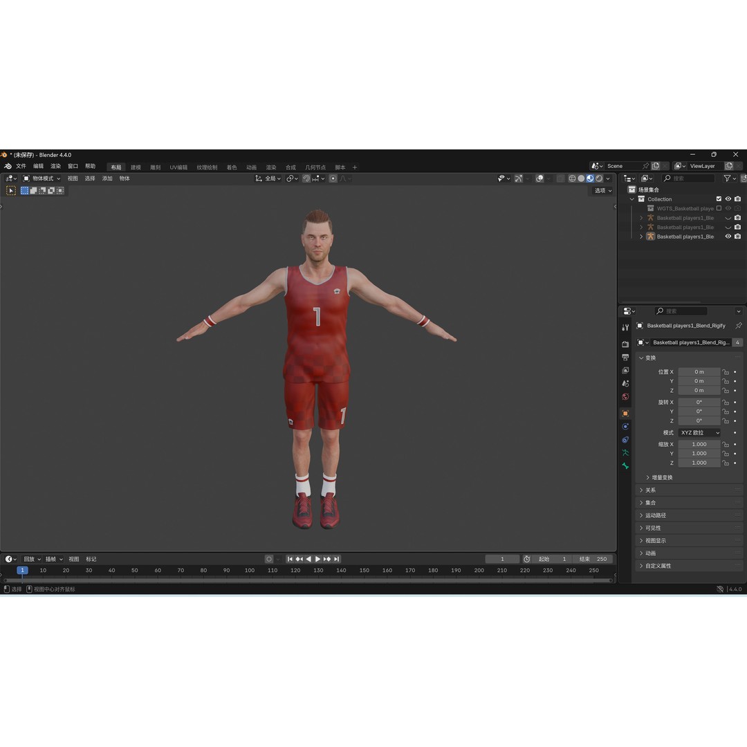Viewport: 747px width, 747px height.
Task: Open the 全局 transform orientation dropdown
Action: click(268, 178)
